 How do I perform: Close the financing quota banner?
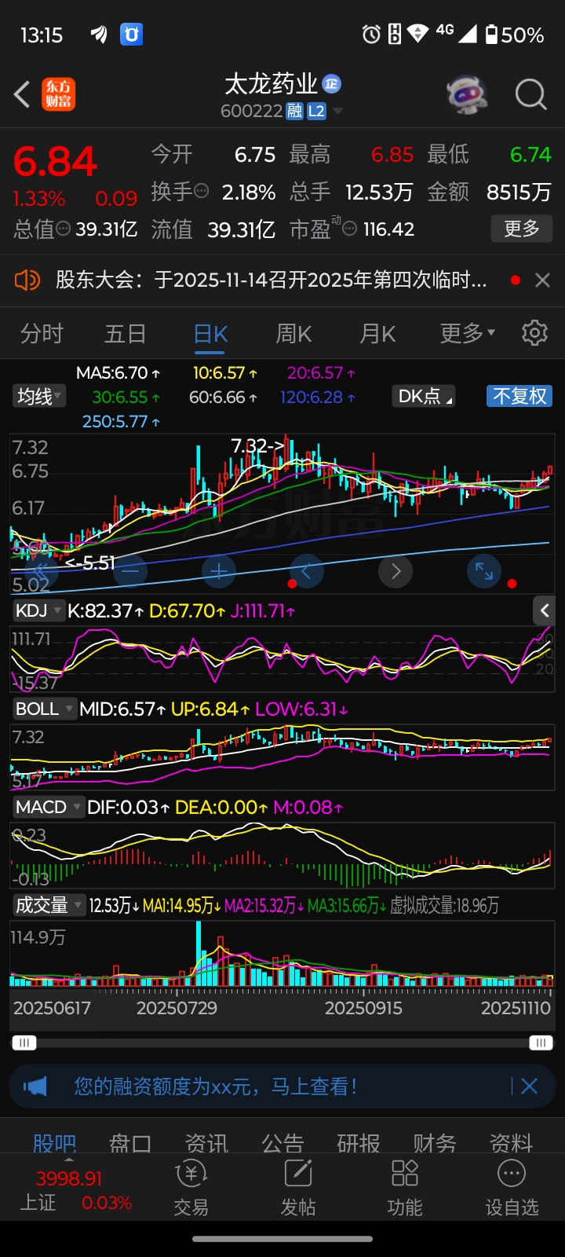[x=530, y=1087]
